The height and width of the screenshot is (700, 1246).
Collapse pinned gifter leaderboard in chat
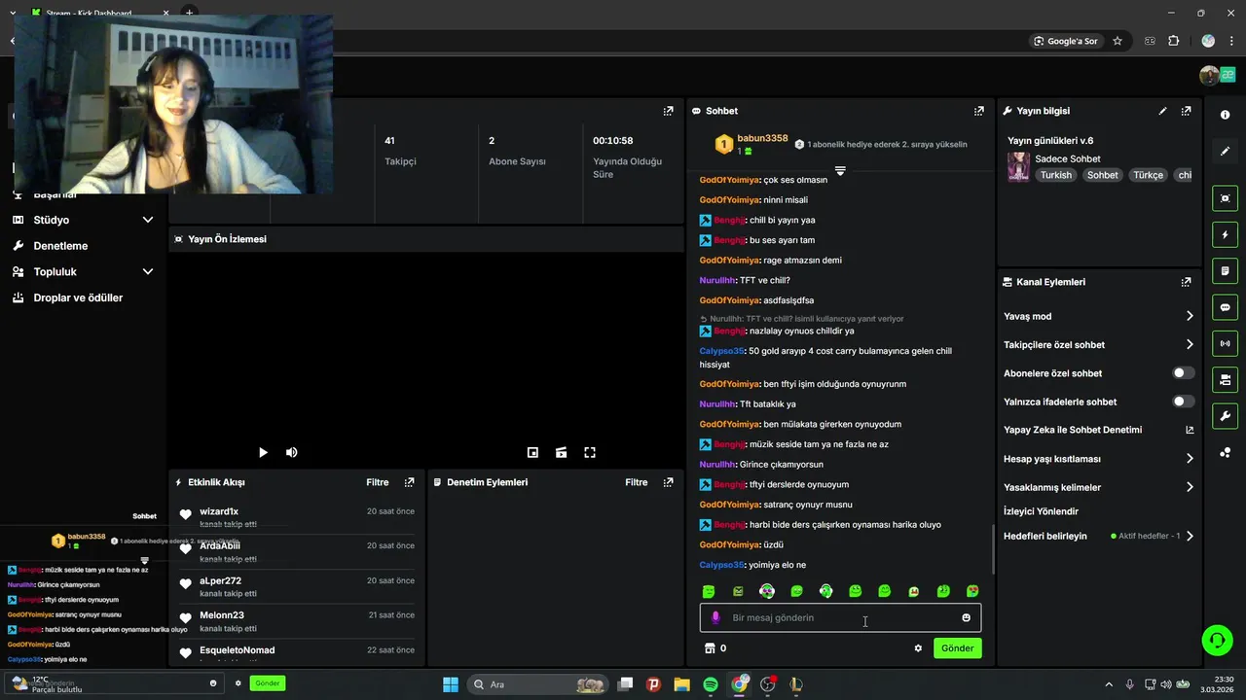(x=840, y=171)
